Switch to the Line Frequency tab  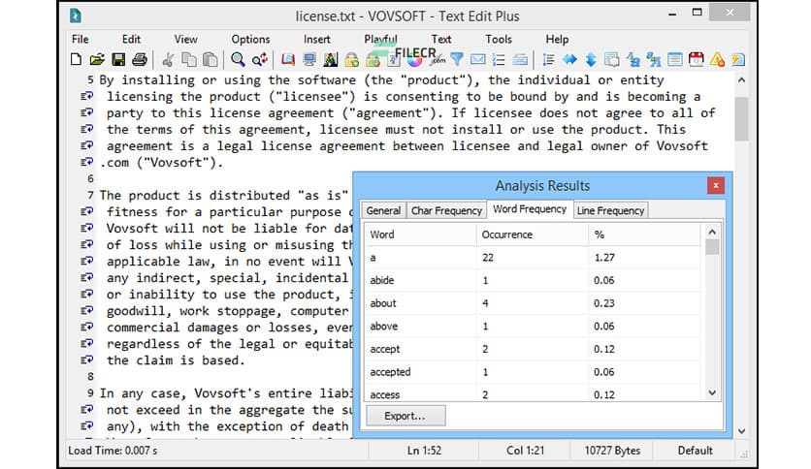(x=610, y=210)
